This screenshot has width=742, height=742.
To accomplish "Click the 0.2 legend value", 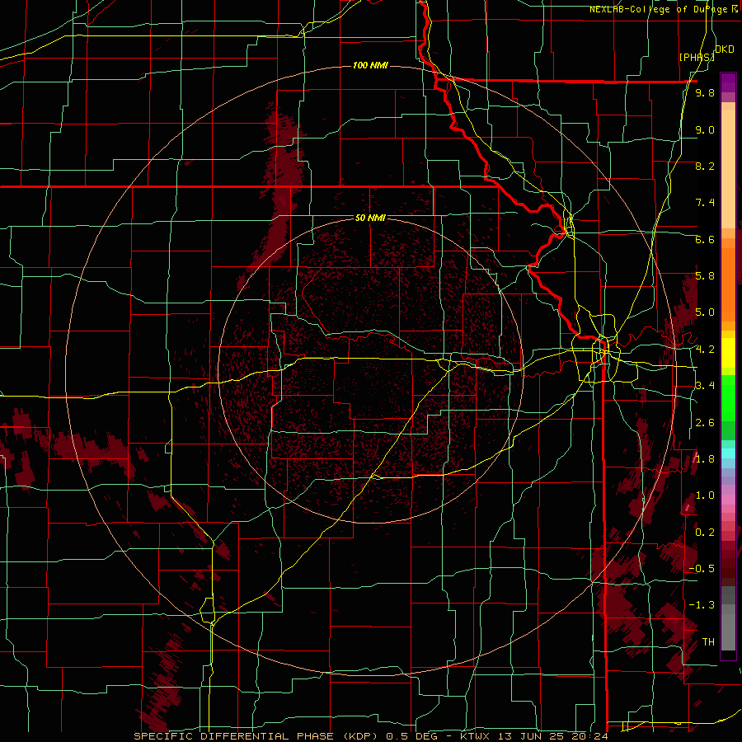I will pyautogui.click(x=705, y=533).
